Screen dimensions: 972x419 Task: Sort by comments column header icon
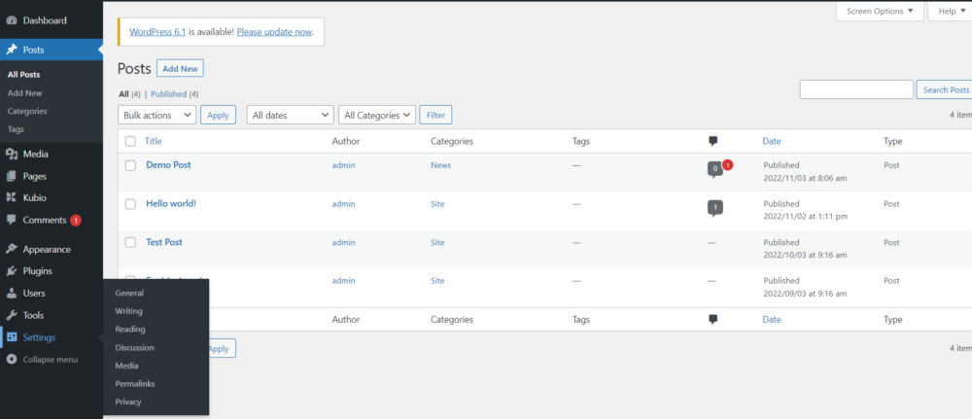pos(712,141)
